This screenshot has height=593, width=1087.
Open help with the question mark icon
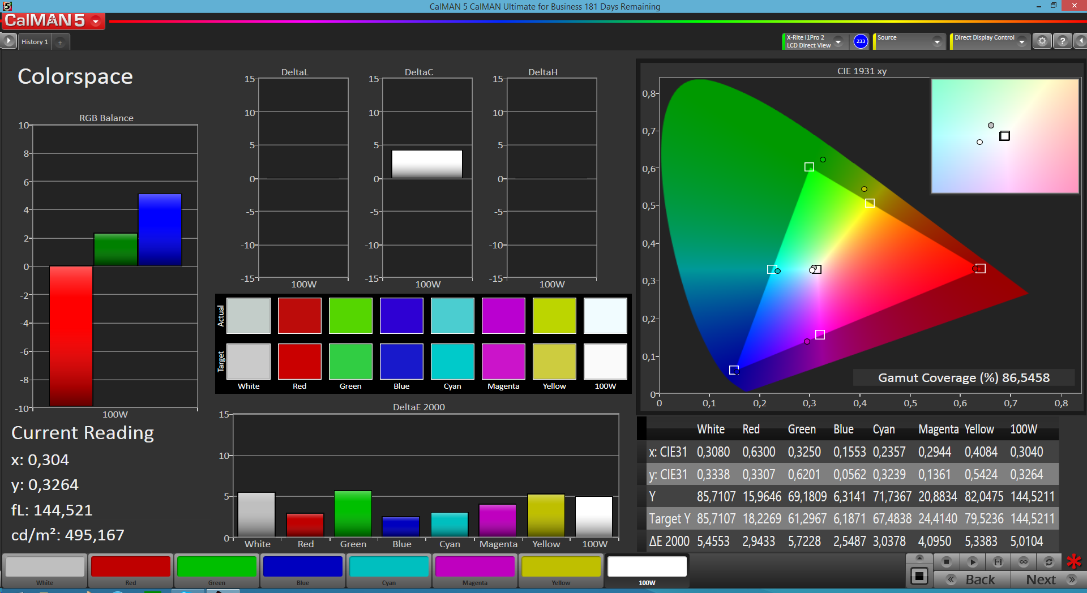pyautogui.click(x=1063, y=41)
